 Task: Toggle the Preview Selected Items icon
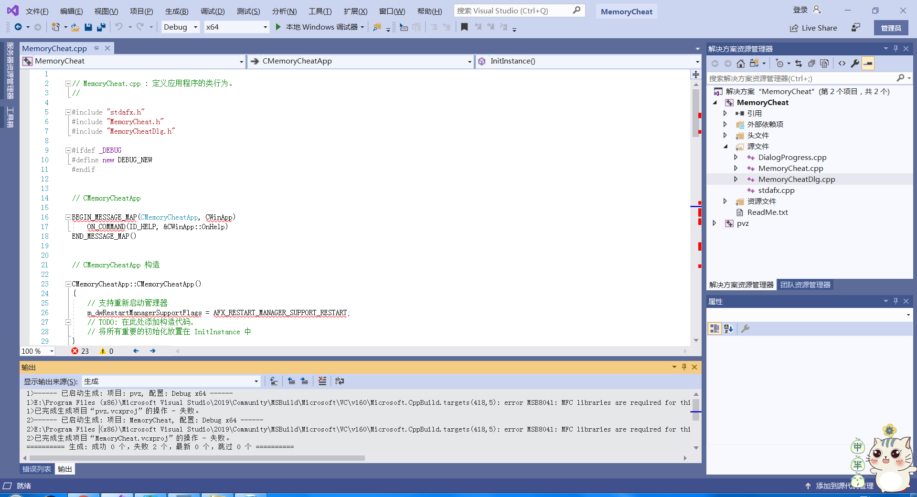868,63
